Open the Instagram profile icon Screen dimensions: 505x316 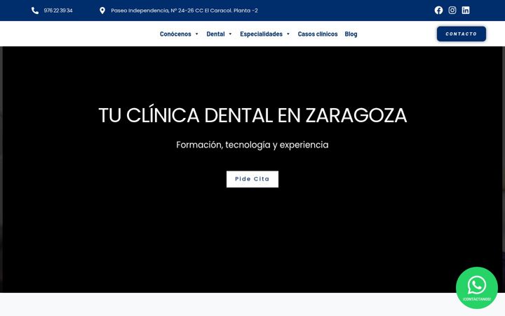[452, 11]
